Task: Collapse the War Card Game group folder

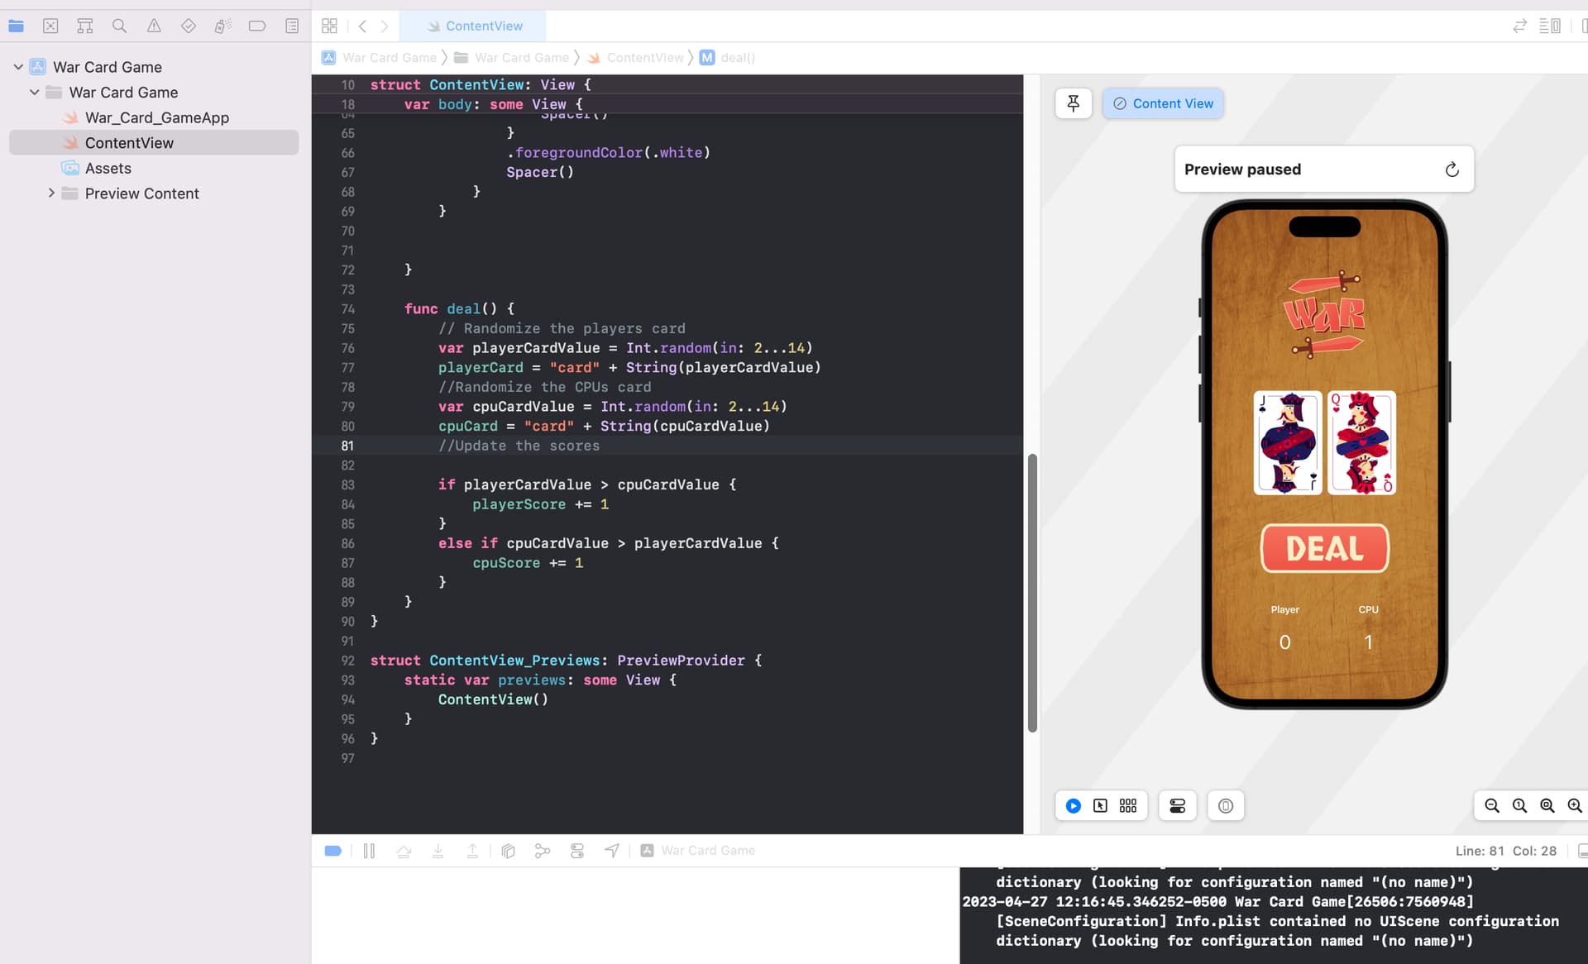Action: [x=35, y=93]
